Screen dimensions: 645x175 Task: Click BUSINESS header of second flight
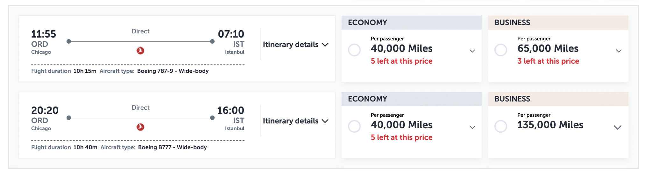click(512, 99)
